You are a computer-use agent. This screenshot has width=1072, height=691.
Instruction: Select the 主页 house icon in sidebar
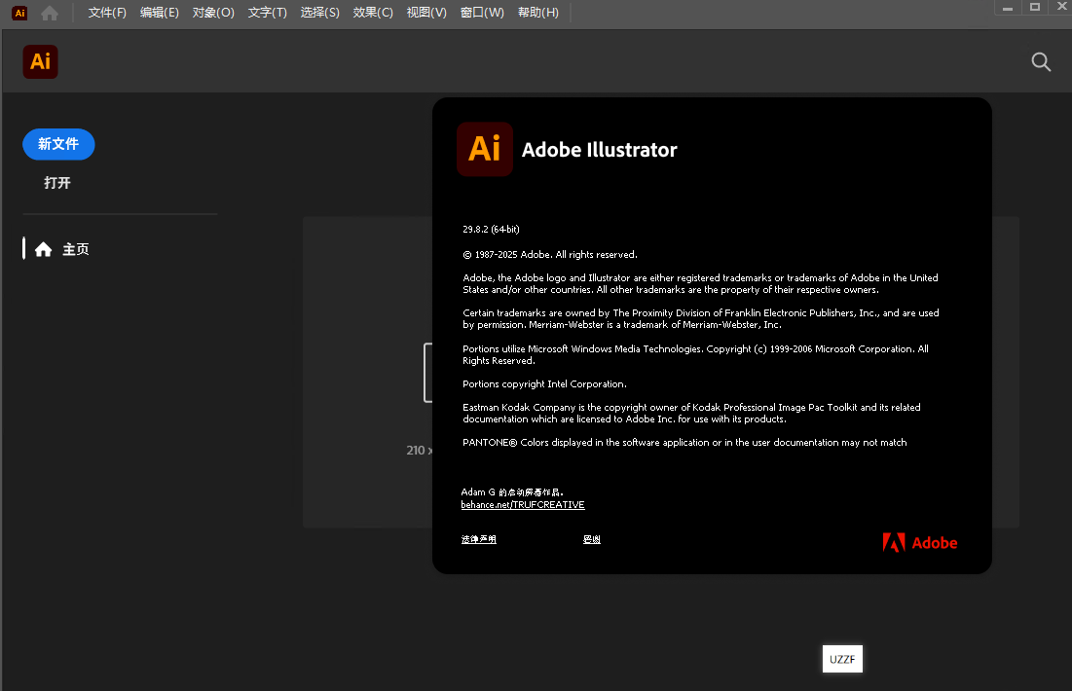coord(43,249)
